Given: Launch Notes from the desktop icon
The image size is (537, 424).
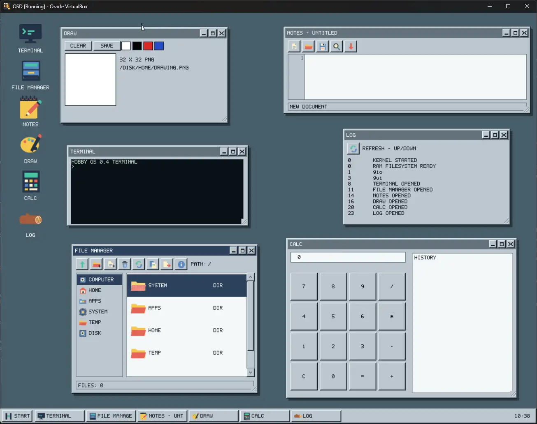Looking at the screenshot, I should point(30,112).
